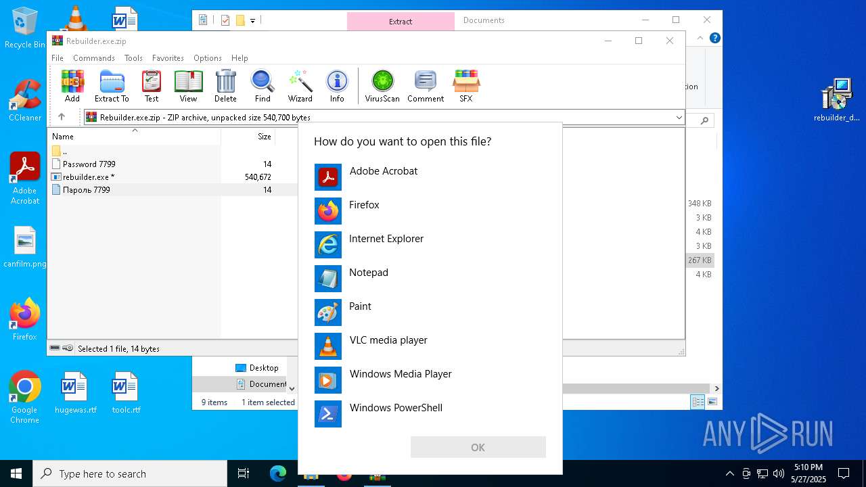866x487 pixels.
Task: Launch Microsoft Edge from taskbar
Action: [x=278, y=473]
